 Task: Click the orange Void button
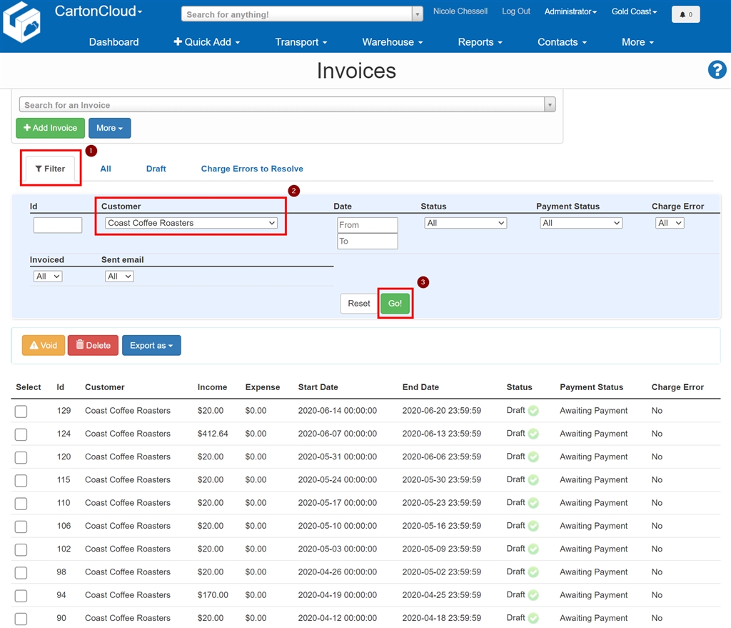(44, 345)
